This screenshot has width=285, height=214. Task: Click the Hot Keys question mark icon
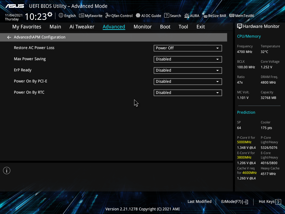(278, 202)
